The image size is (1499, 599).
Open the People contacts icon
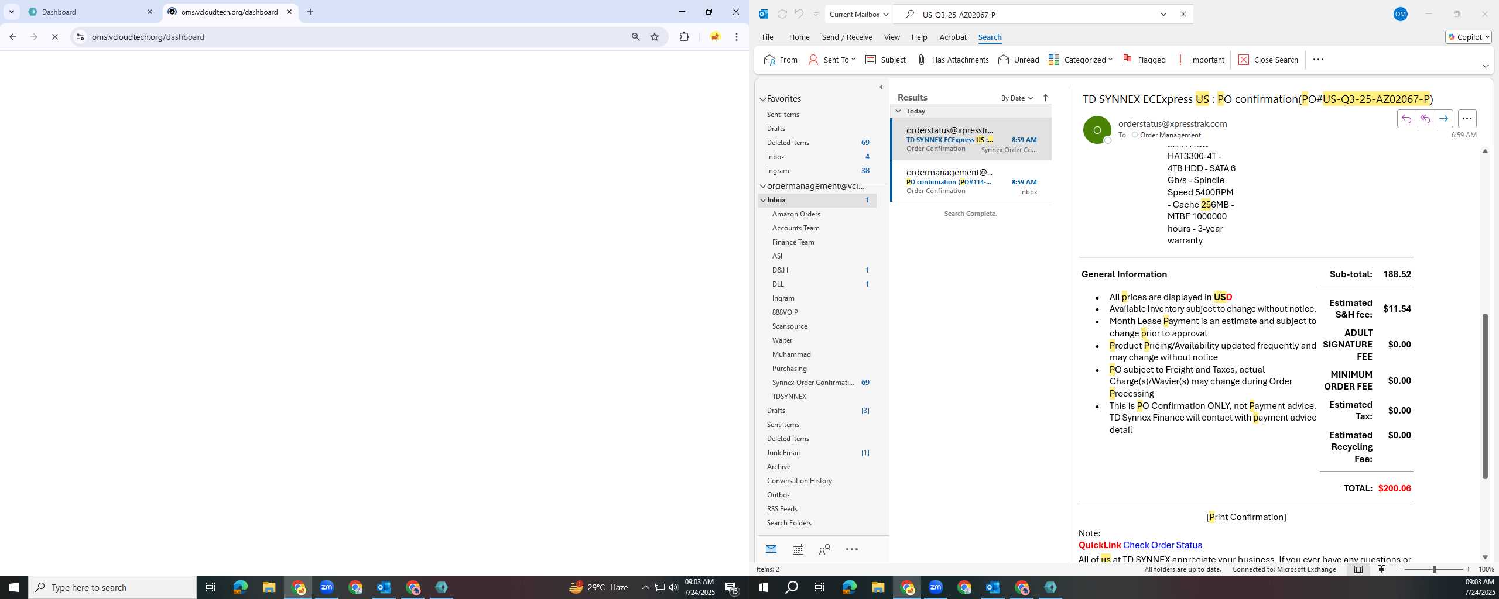click(x=824, y=549)
